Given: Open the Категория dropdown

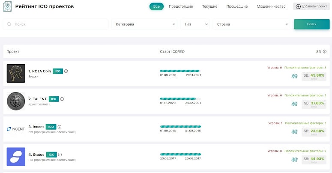Looking at the screenshot, I should [x=144, y=24].
